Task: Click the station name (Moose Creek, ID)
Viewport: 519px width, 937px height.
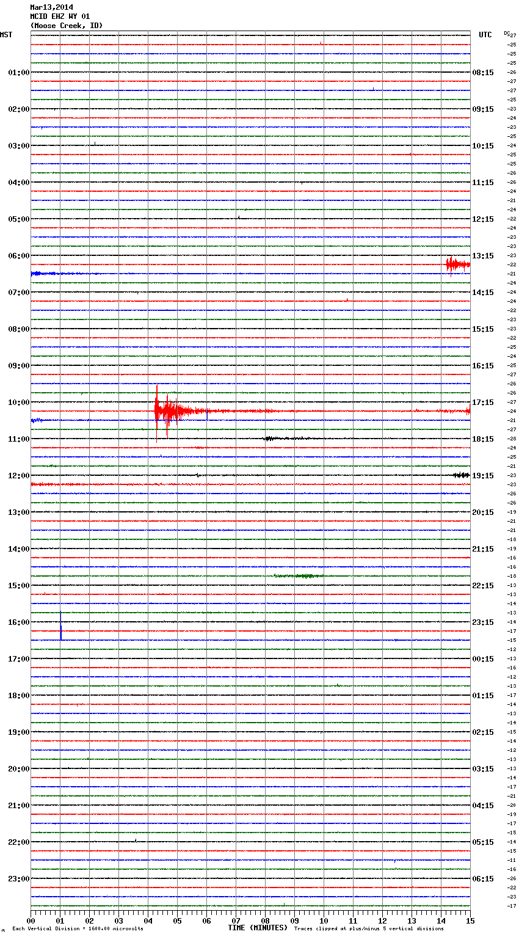Action: 67,26
